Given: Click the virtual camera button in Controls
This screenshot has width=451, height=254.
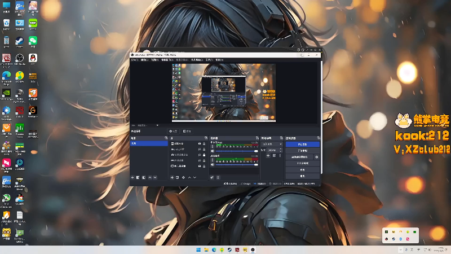Looking at the screenshot, I should click(299, 157).
